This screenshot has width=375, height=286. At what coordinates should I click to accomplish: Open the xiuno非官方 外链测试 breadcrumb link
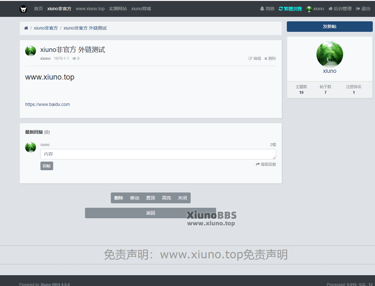85,28
